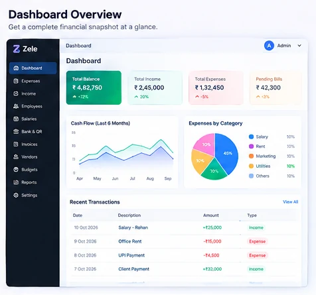This screenshot has height=295, width=316.
Task: Click the Total Income up arrow
Action: [x=136, y=97]
